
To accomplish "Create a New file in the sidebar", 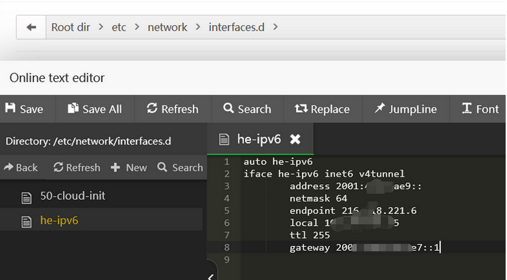I will point(129,167).
